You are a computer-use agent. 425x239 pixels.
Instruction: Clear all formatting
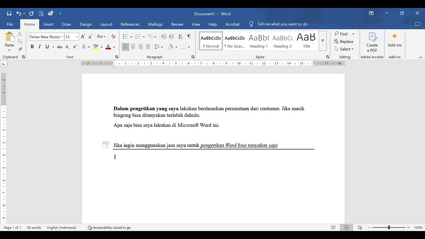click(x=113, y=37)
